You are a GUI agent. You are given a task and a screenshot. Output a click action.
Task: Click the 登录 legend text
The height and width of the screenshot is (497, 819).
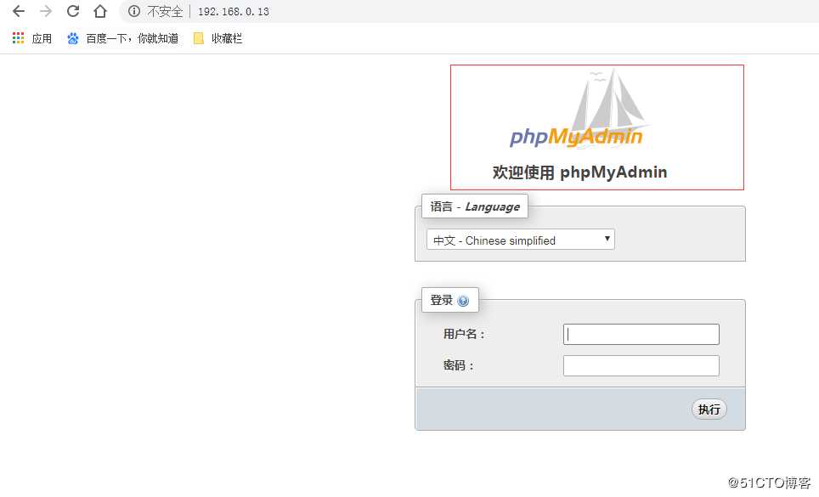(442, 300)
